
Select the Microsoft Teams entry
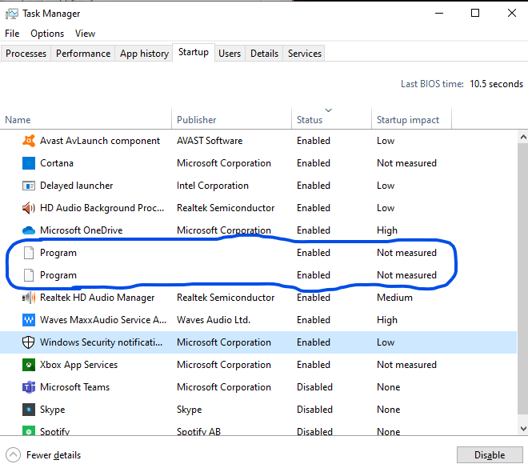click(x=74, y=387)
